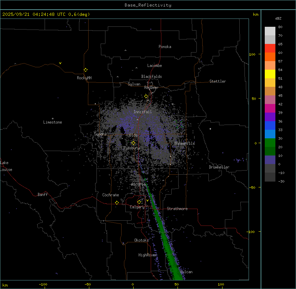Screen dimensions: 296x289
Task: Click the white star marker above Limestone
Action: (53, 118)
